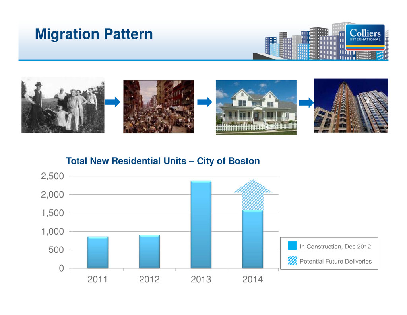Select the white suburban house photo
This screenshot has width=407, height=315.
[256, 108]
